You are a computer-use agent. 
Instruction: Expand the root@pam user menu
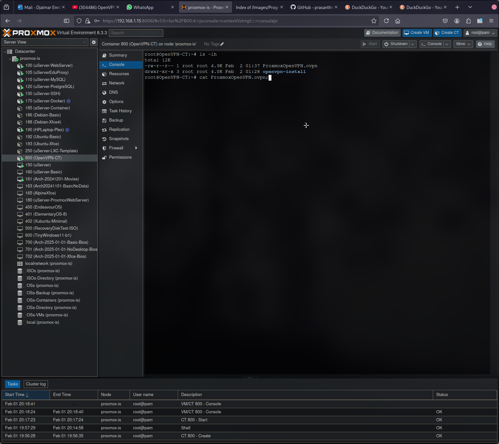(x=480, y=33)
